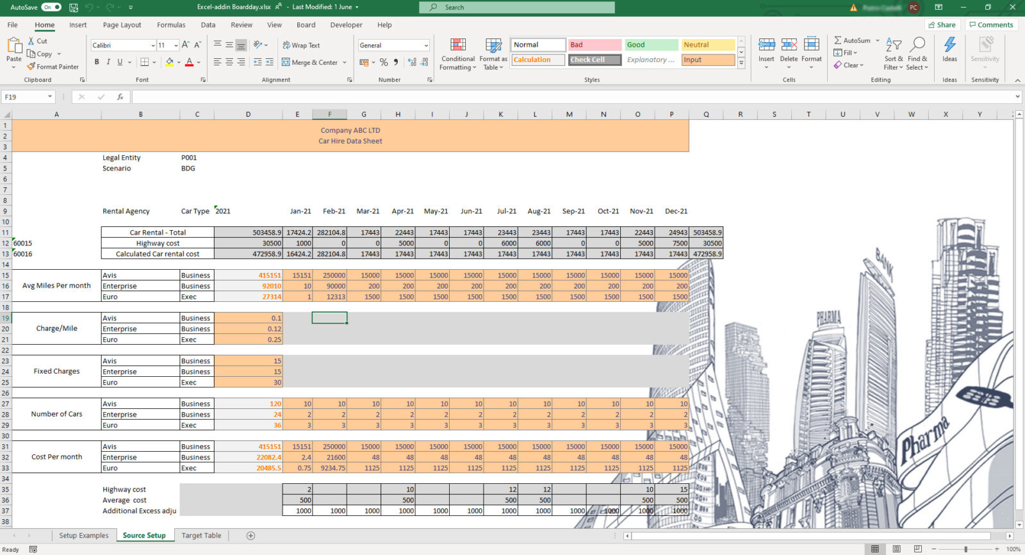Expand the General number format dropdown
This screenshot has width=1025, height=555.
[x=426, y=46]
